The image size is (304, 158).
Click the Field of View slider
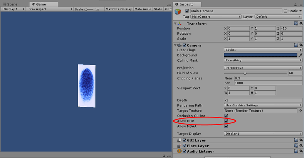point(255,73)
